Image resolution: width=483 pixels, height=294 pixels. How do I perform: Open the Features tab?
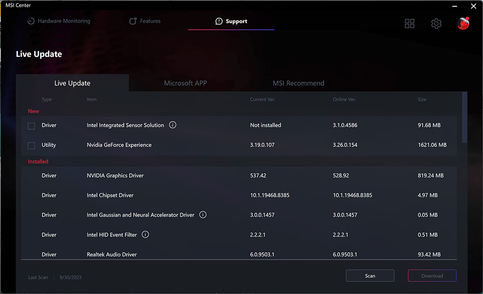(145, 21)
